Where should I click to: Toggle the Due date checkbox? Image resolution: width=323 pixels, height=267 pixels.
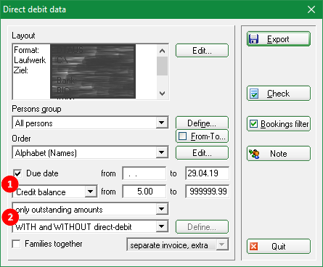(17, 173)
